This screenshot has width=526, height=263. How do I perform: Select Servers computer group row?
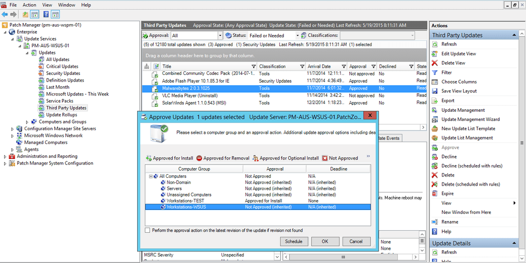coord(258,189)
